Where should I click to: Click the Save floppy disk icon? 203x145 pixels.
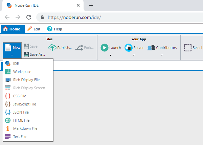click(26, 46)
